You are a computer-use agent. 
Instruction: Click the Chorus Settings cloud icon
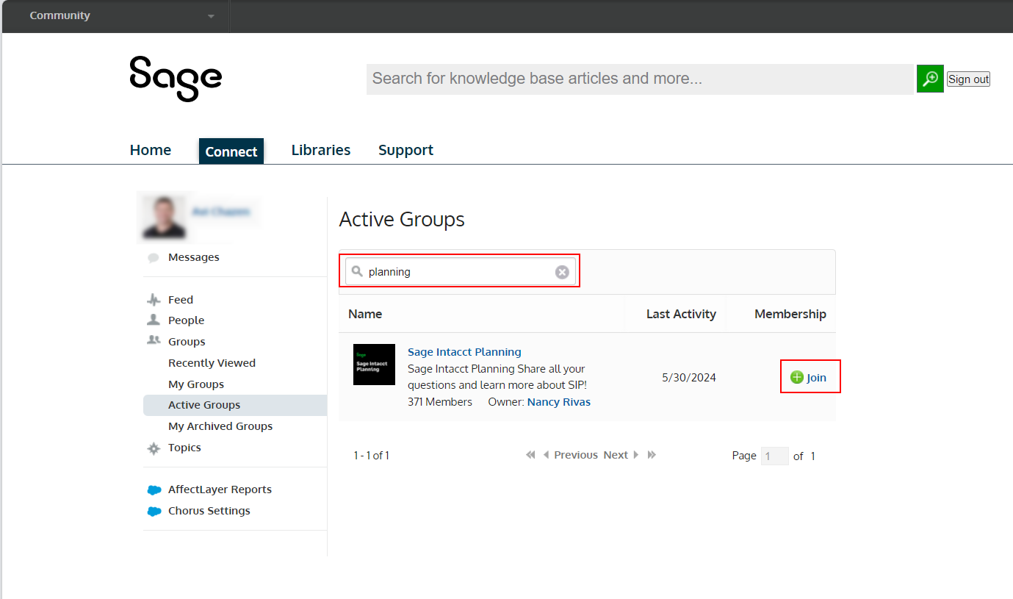coord(154,512)
